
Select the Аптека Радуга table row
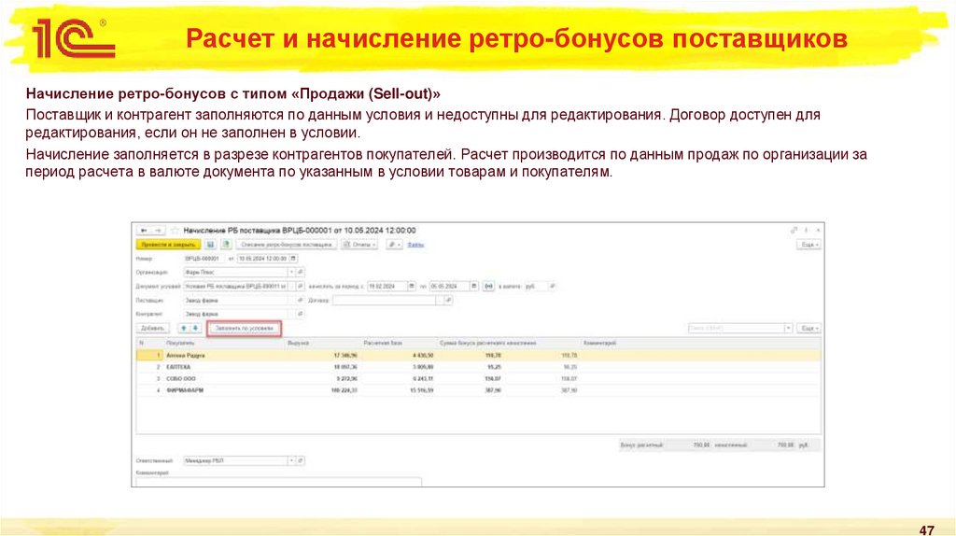479,355
